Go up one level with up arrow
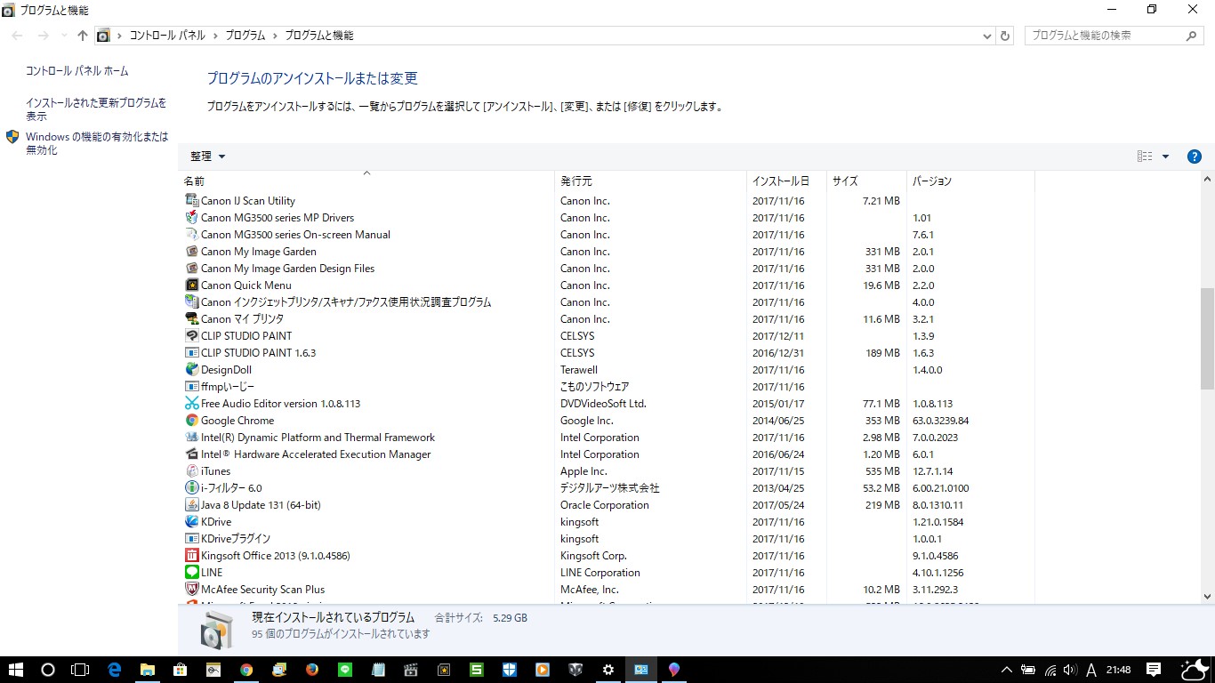This screenshot has width=1215, height=683. pos(83,36)
